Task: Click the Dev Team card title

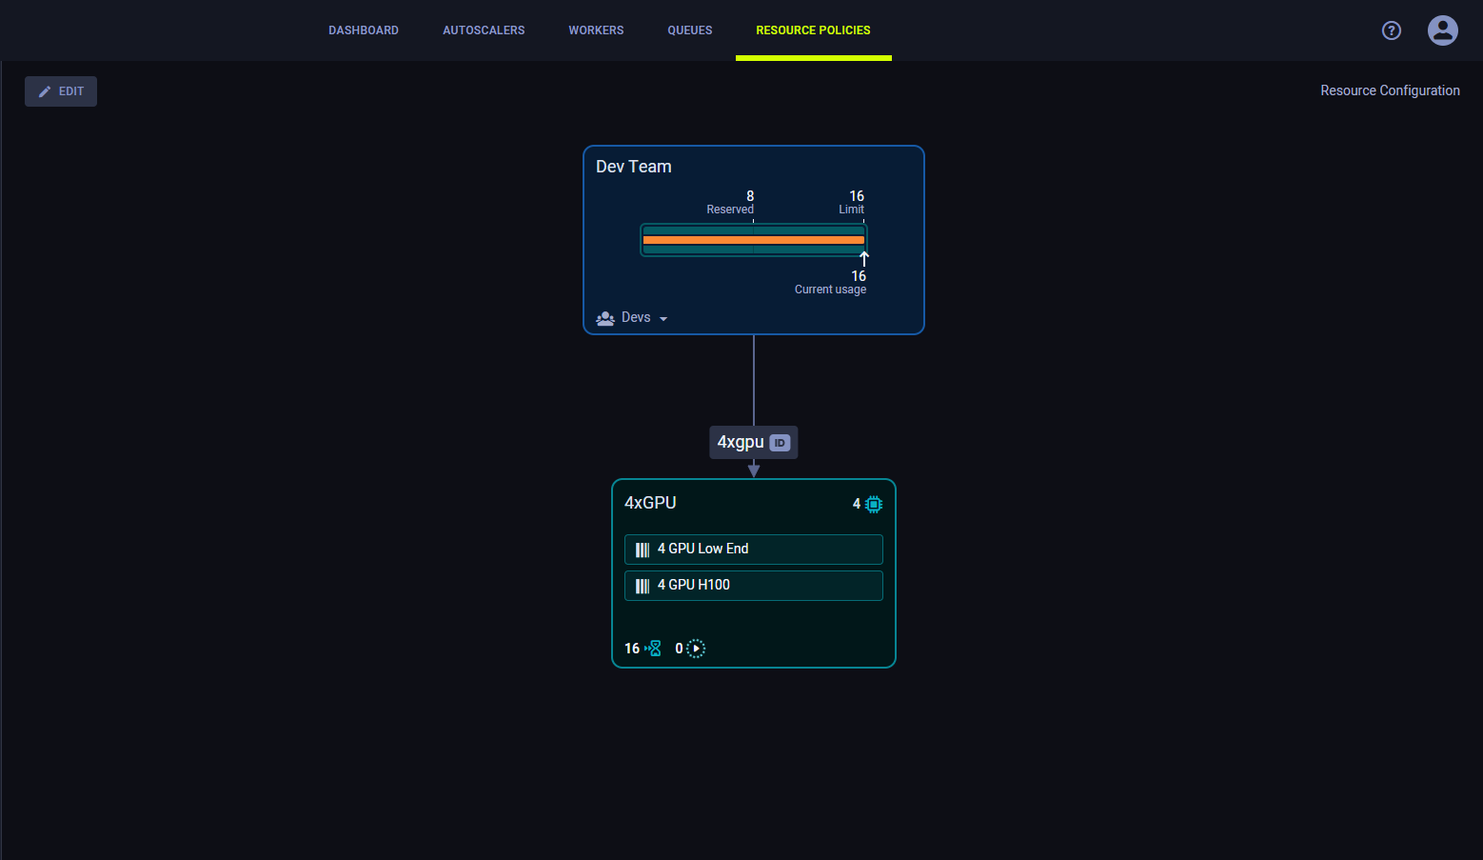Action: 633,166
